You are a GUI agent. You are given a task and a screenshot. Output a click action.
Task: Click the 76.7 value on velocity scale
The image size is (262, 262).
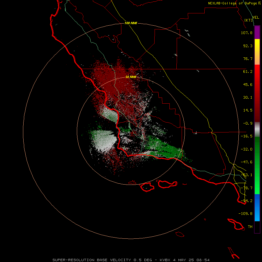pyautogui.click(x=248, y=59)
